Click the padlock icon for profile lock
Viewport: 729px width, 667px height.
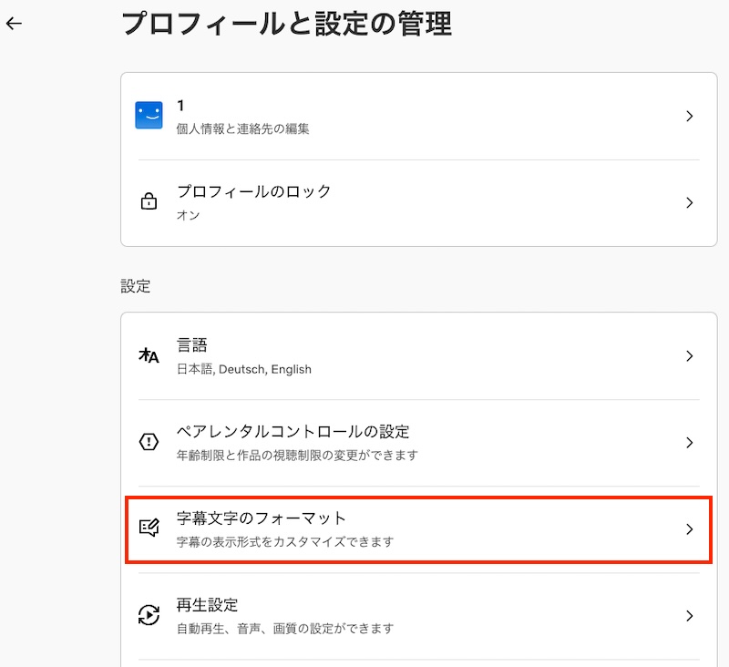149,201
